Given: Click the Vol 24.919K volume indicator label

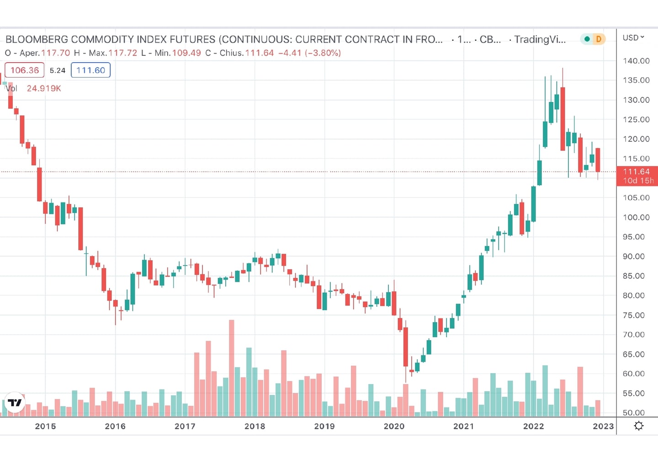Looking at the screenshot, I should point(33,88).
